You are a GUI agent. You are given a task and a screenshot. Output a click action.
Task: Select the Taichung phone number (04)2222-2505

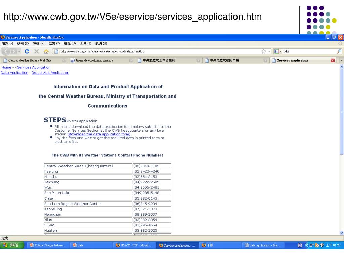152,182
